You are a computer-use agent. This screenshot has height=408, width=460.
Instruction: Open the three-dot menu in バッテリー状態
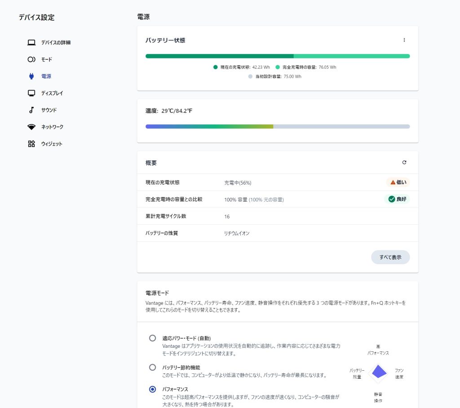point(404,40)
